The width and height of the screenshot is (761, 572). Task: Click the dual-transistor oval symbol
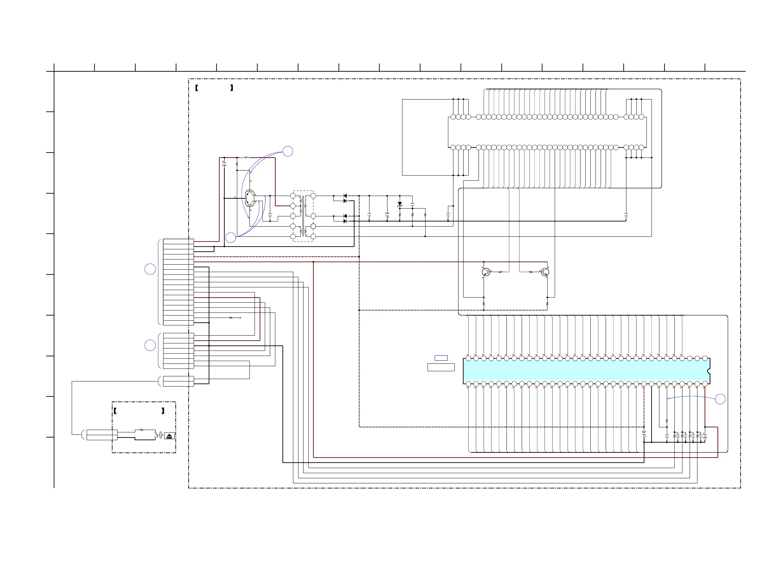pyautogui.click(x=250, y=198)
